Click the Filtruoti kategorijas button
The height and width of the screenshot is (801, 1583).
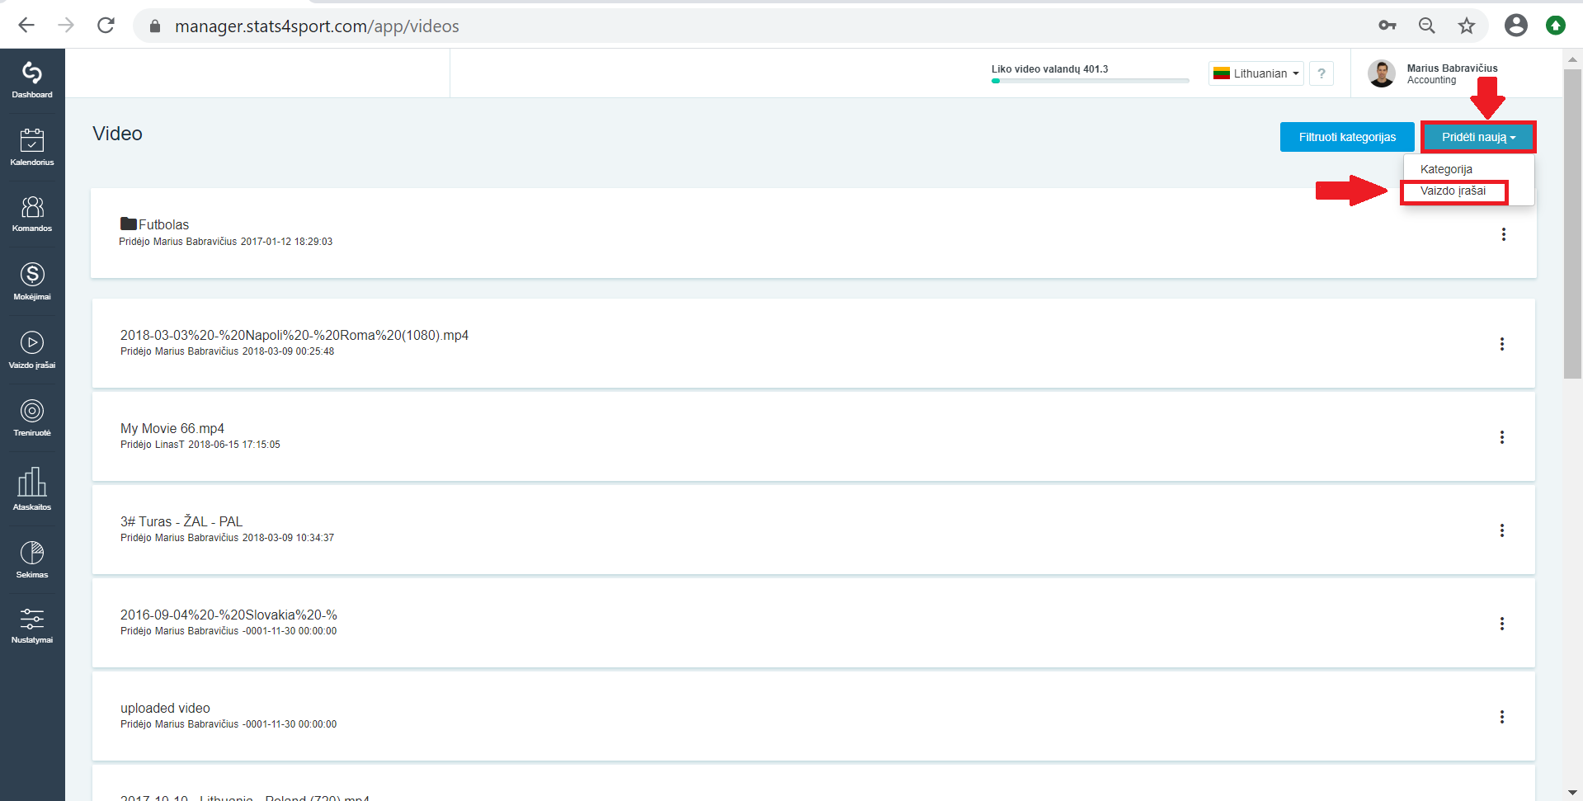(1347, 137)
